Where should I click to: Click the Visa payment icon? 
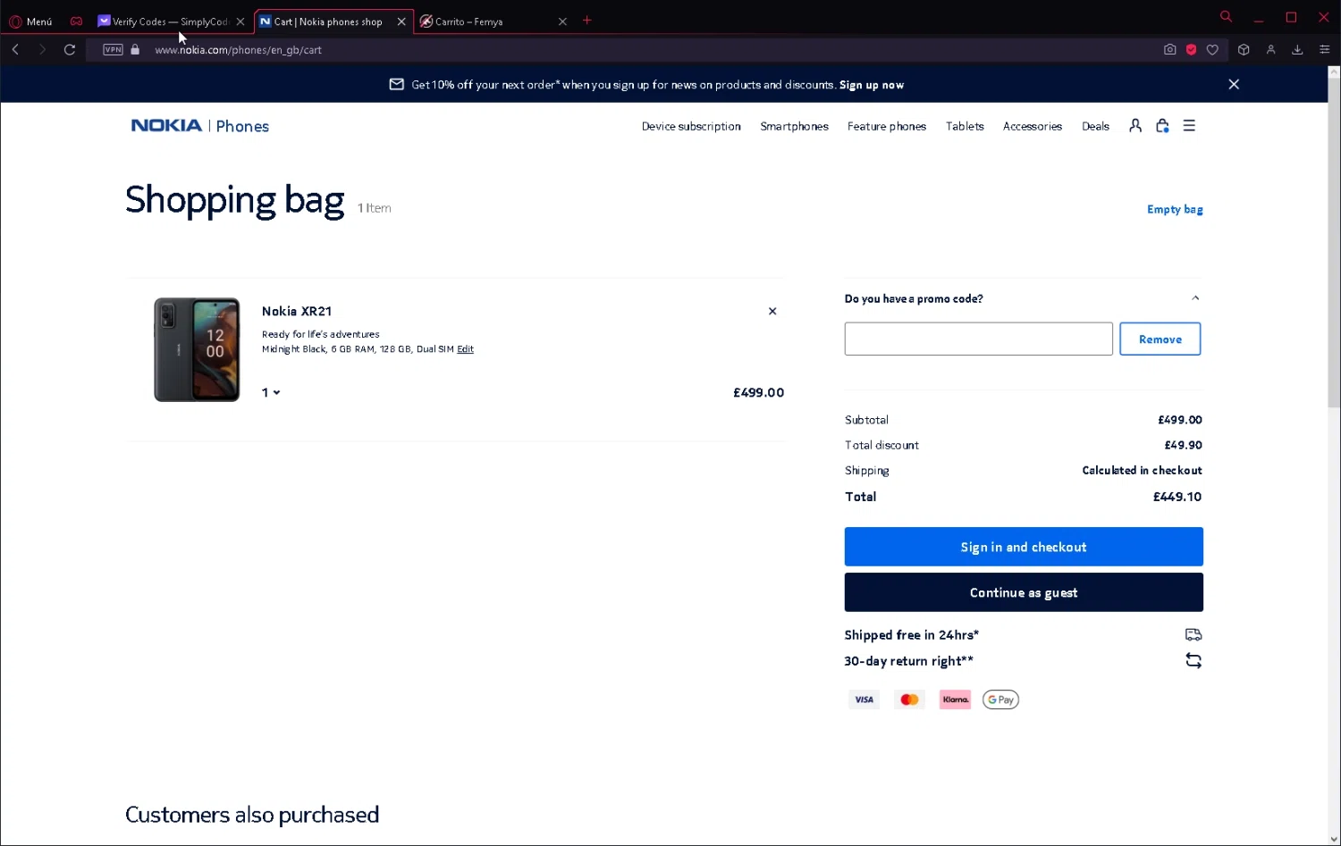coord(864,699)
